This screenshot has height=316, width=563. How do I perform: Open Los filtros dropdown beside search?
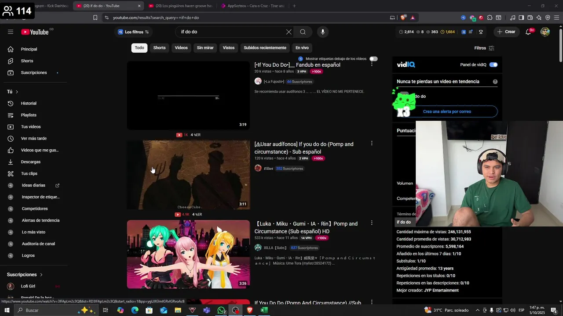coord(133,32)
